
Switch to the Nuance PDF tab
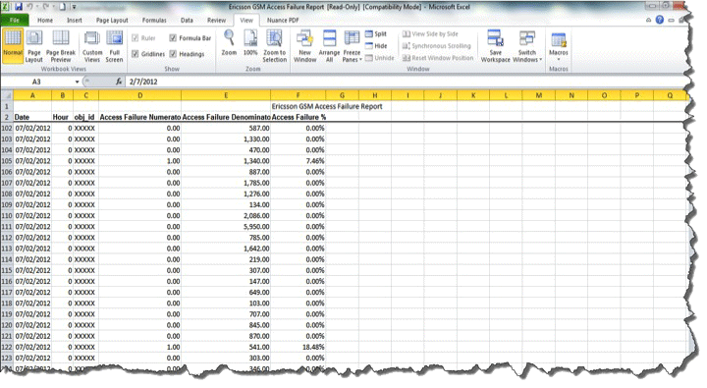(x=283, y=20)
